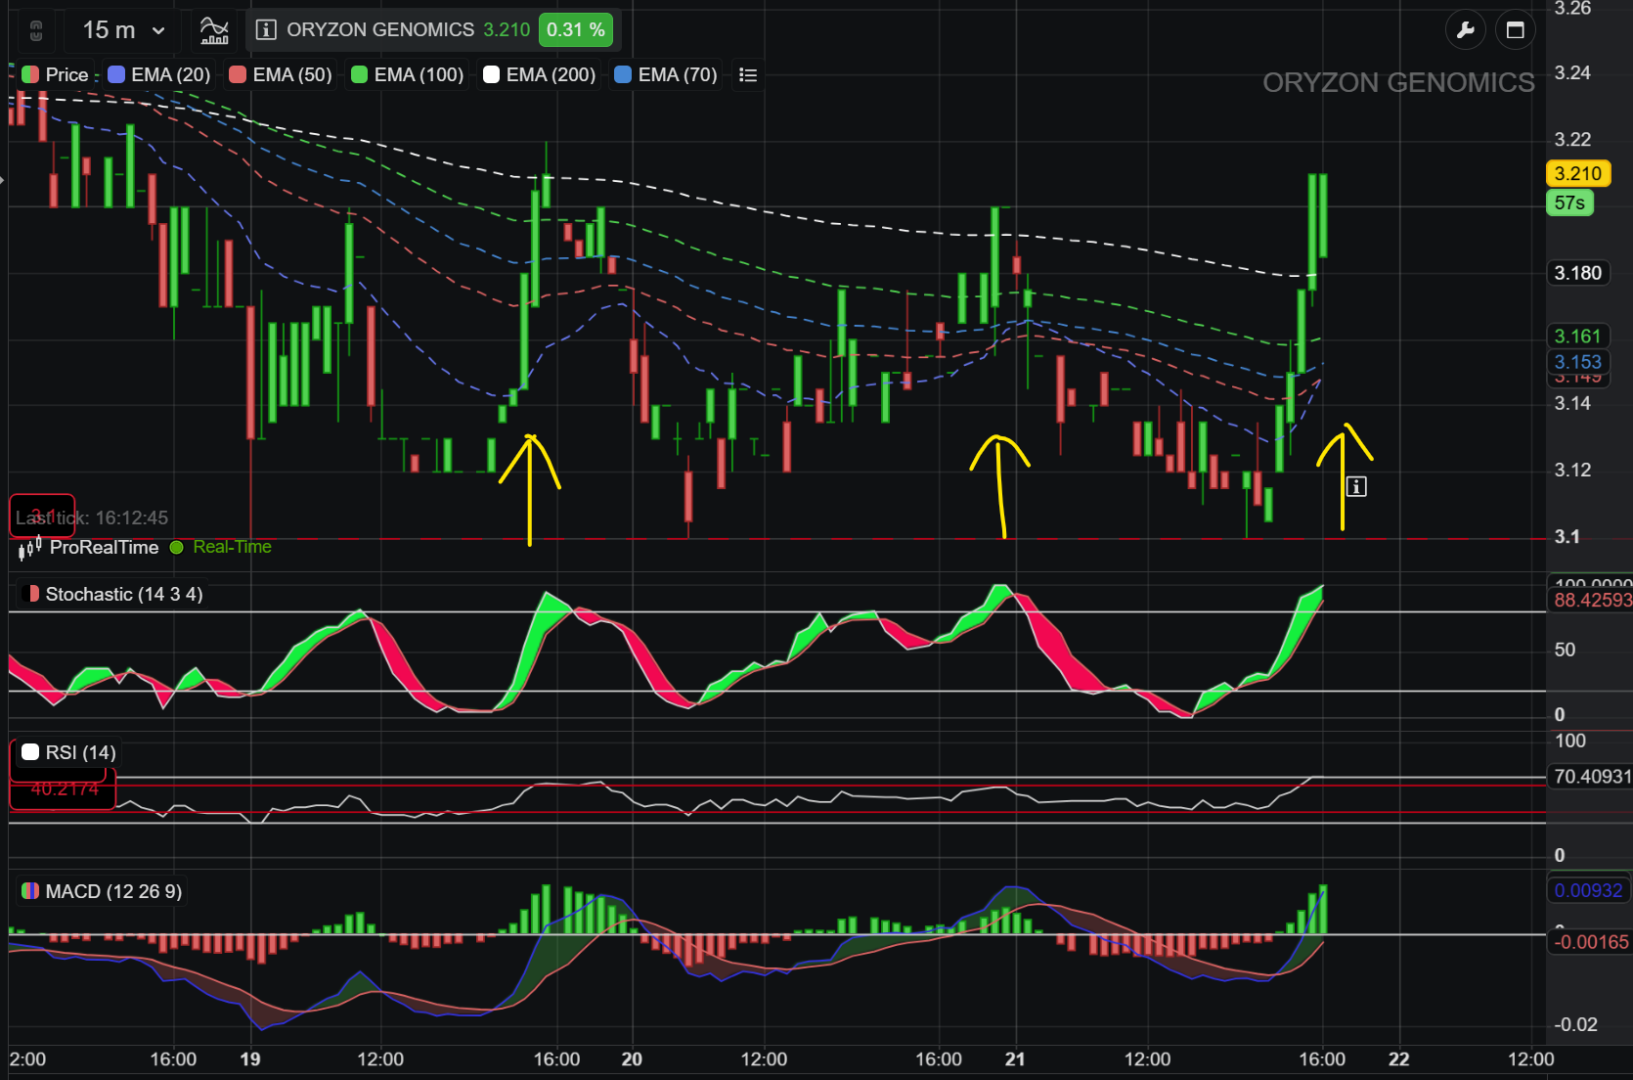Open the indicator list icon after EMA (70)
This screenshot has width=1633, height=1080.
(748, 75)
